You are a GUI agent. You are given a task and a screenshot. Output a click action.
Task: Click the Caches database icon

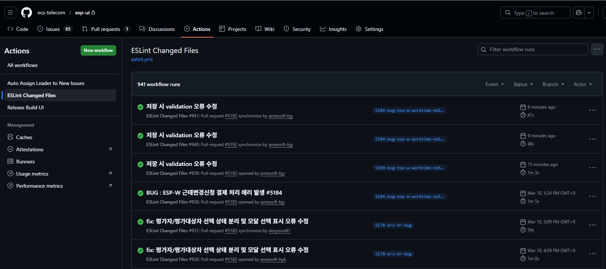(10, 137)
